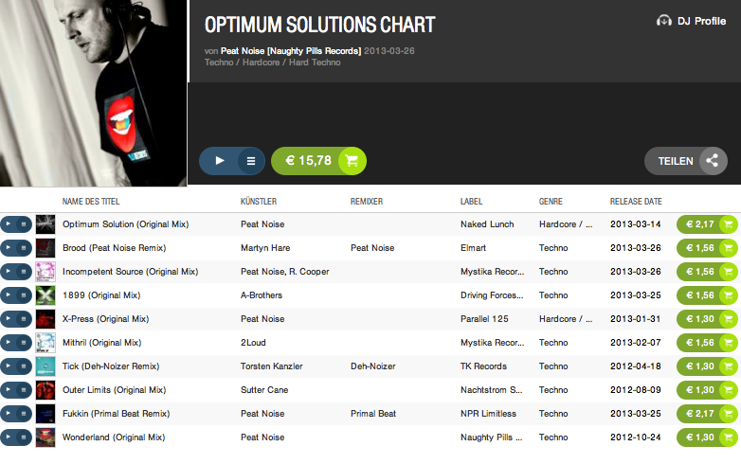Click the share icon next to Teilen

tap(713, 161)
